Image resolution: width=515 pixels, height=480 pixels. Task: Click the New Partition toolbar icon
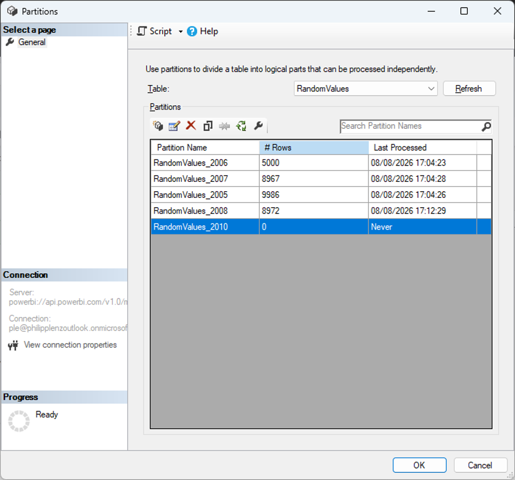pyautogui.click(x=158, y=126)
